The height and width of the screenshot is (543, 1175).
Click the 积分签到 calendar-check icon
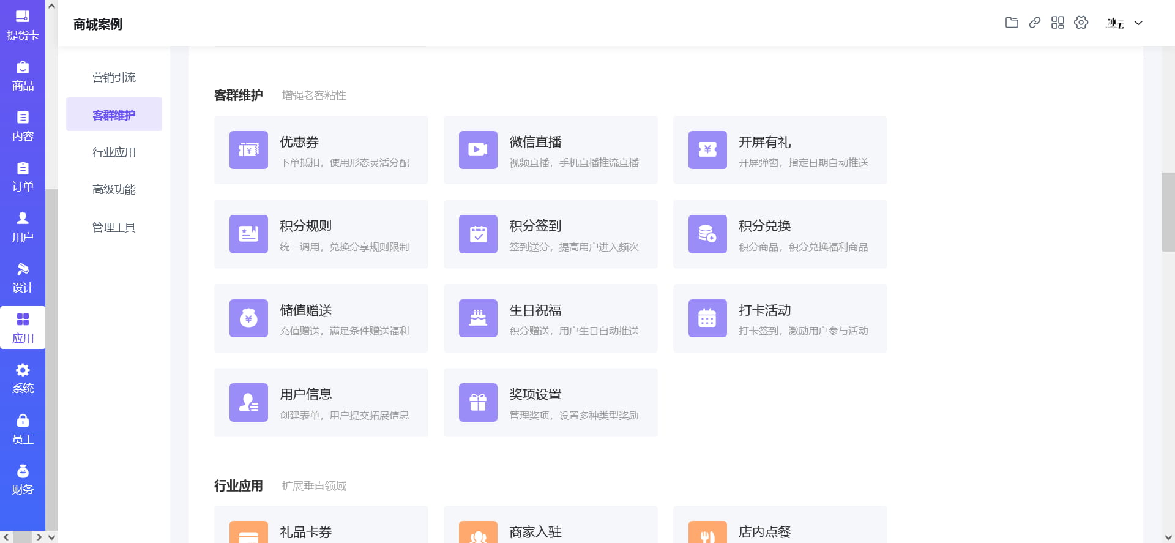pos(478,234)
